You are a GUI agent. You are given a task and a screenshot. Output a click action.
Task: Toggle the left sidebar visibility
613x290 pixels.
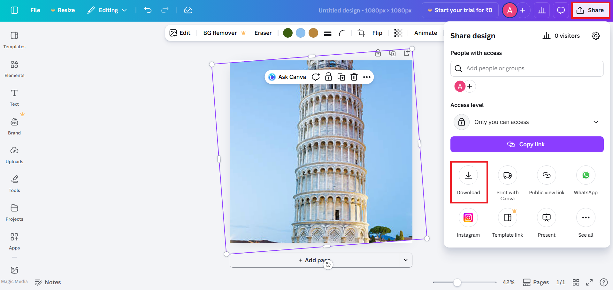pyautogui.click(x=14, y=10)
